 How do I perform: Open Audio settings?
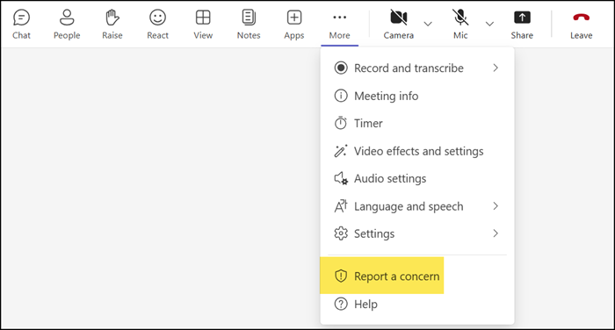[x=417, y=179]
